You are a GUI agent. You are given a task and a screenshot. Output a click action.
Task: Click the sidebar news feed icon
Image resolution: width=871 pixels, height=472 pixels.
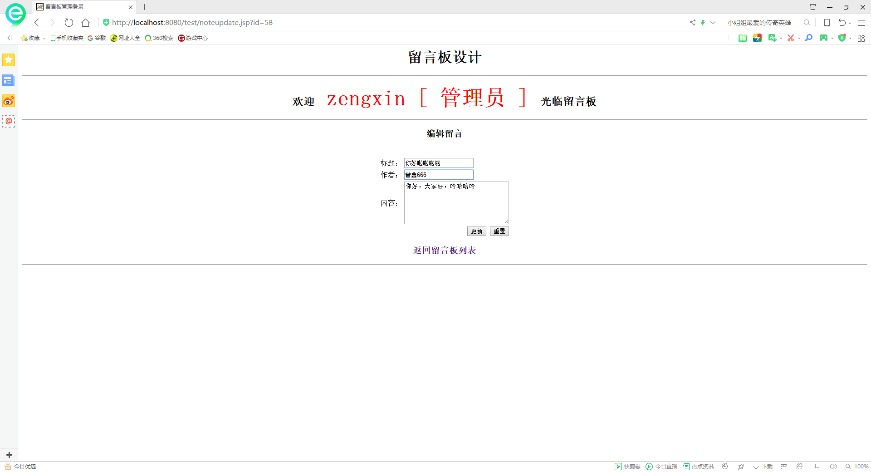click(9, 80)
